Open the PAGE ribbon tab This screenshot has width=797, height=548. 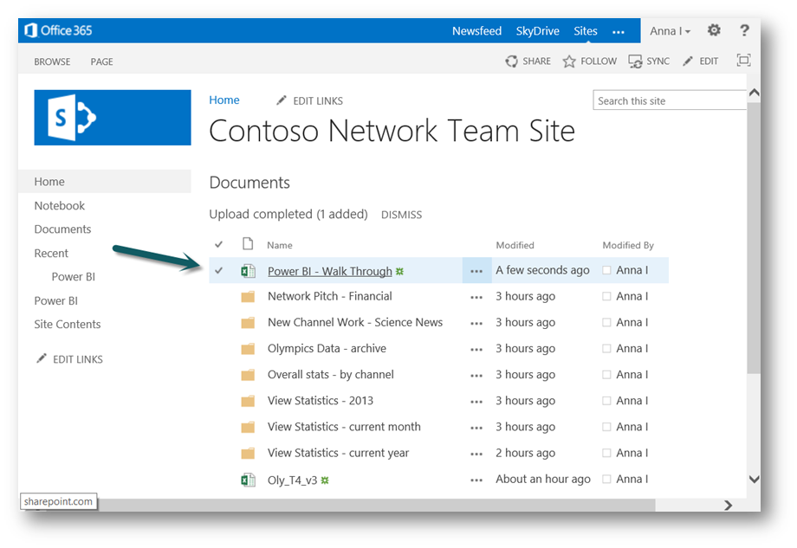click(101, 61)
